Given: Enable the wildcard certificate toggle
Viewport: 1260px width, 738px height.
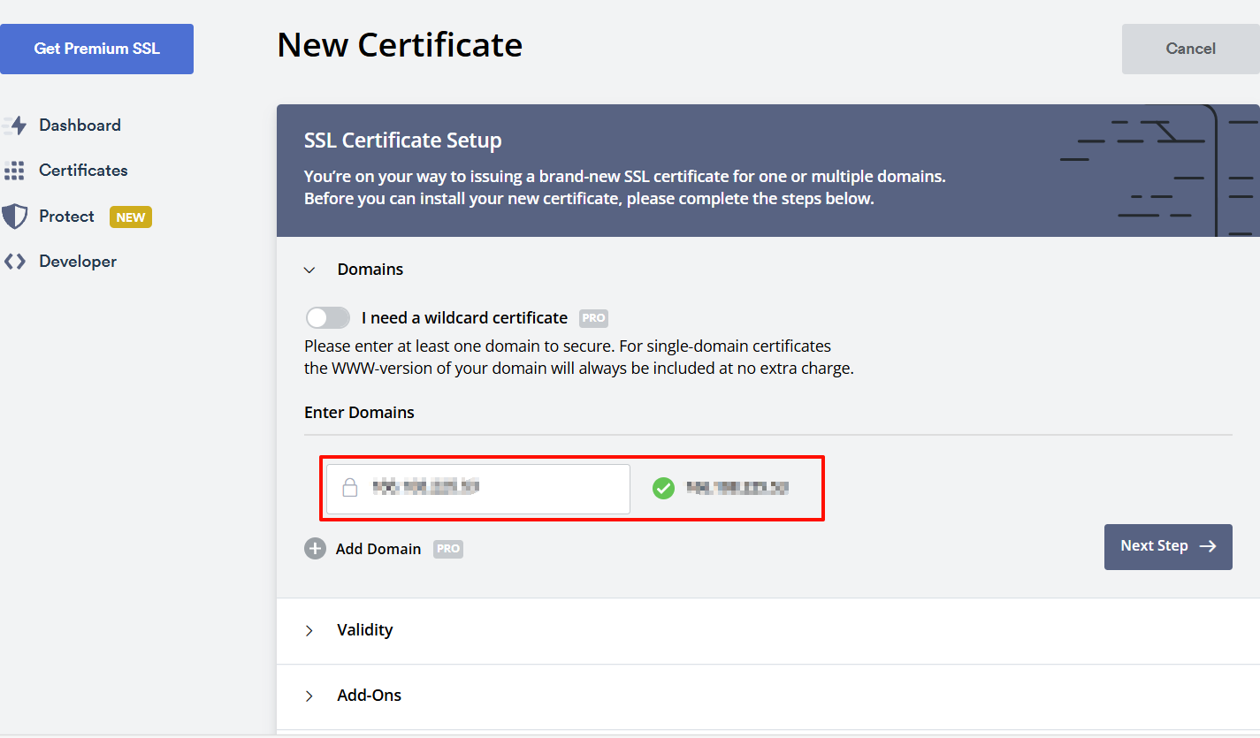Looking at the screenshot, I should point(328,318).
